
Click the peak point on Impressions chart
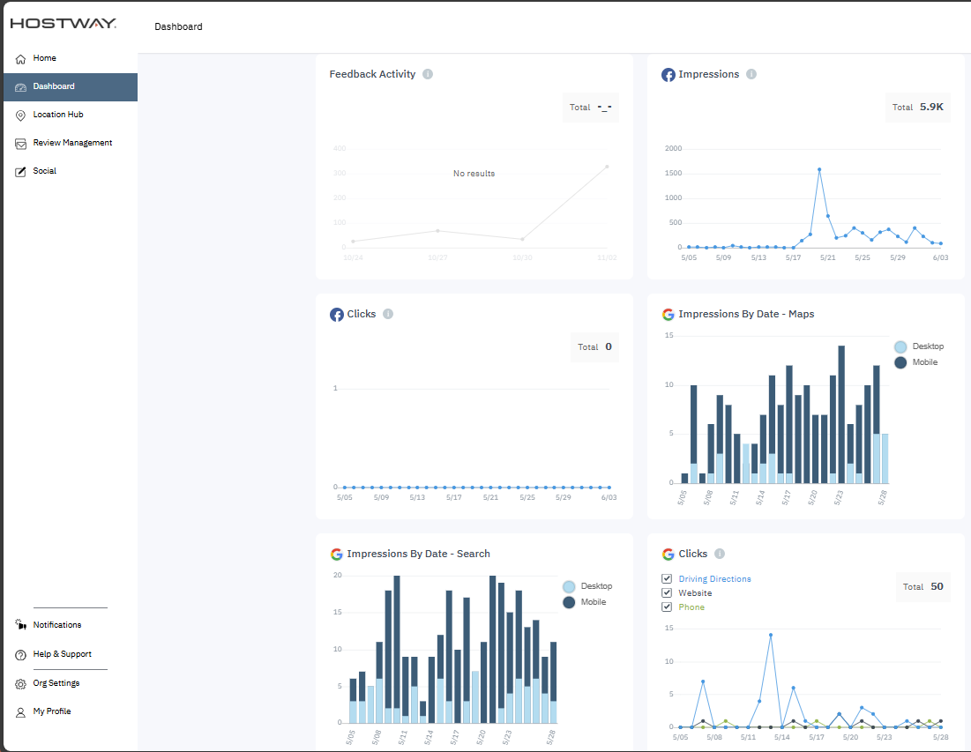coord(819,169)
